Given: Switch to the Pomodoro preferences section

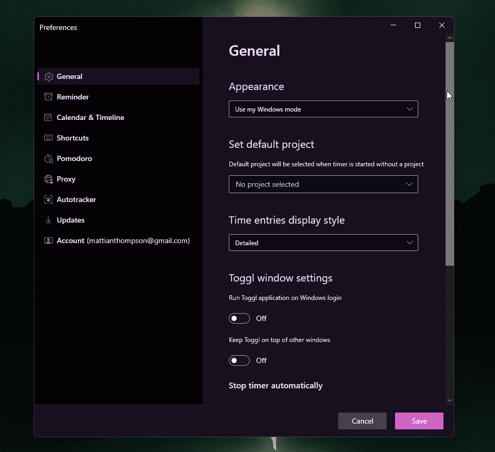Looking at the screenshot, I should (x=74, y=158).
